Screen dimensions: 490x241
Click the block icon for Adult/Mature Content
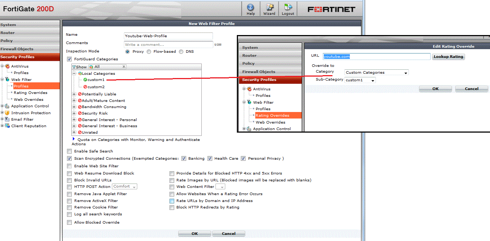pos(79,100)
